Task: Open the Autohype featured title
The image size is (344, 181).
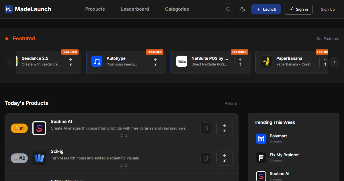Action: tap(116, 58)
